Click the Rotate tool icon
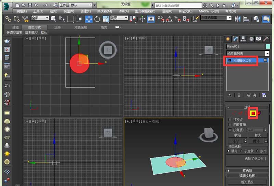274x186 pixels. (x=97, y=19)
